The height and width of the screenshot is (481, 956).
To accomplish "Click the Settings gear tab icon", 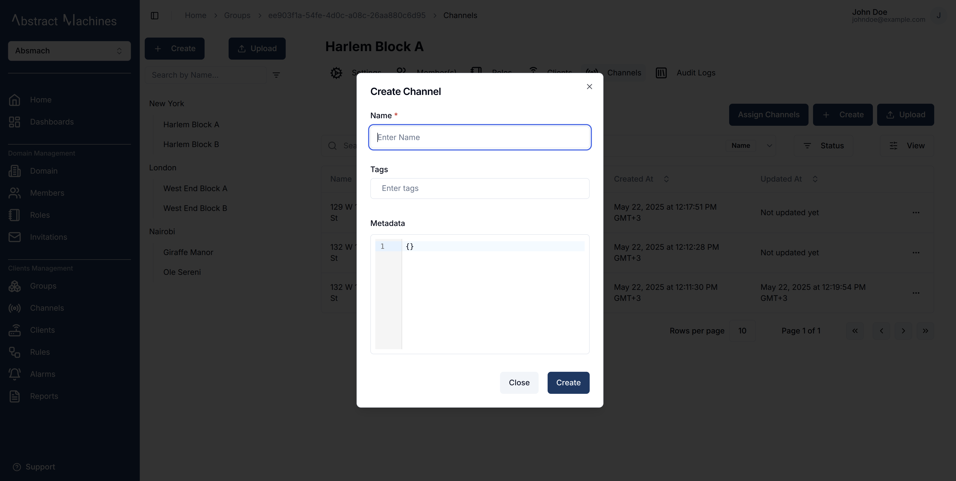I will tap(336, 73).
